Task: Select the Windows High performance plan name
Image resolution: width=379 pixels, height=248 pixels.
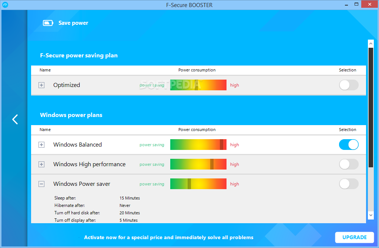Action: tap(90, 164)
